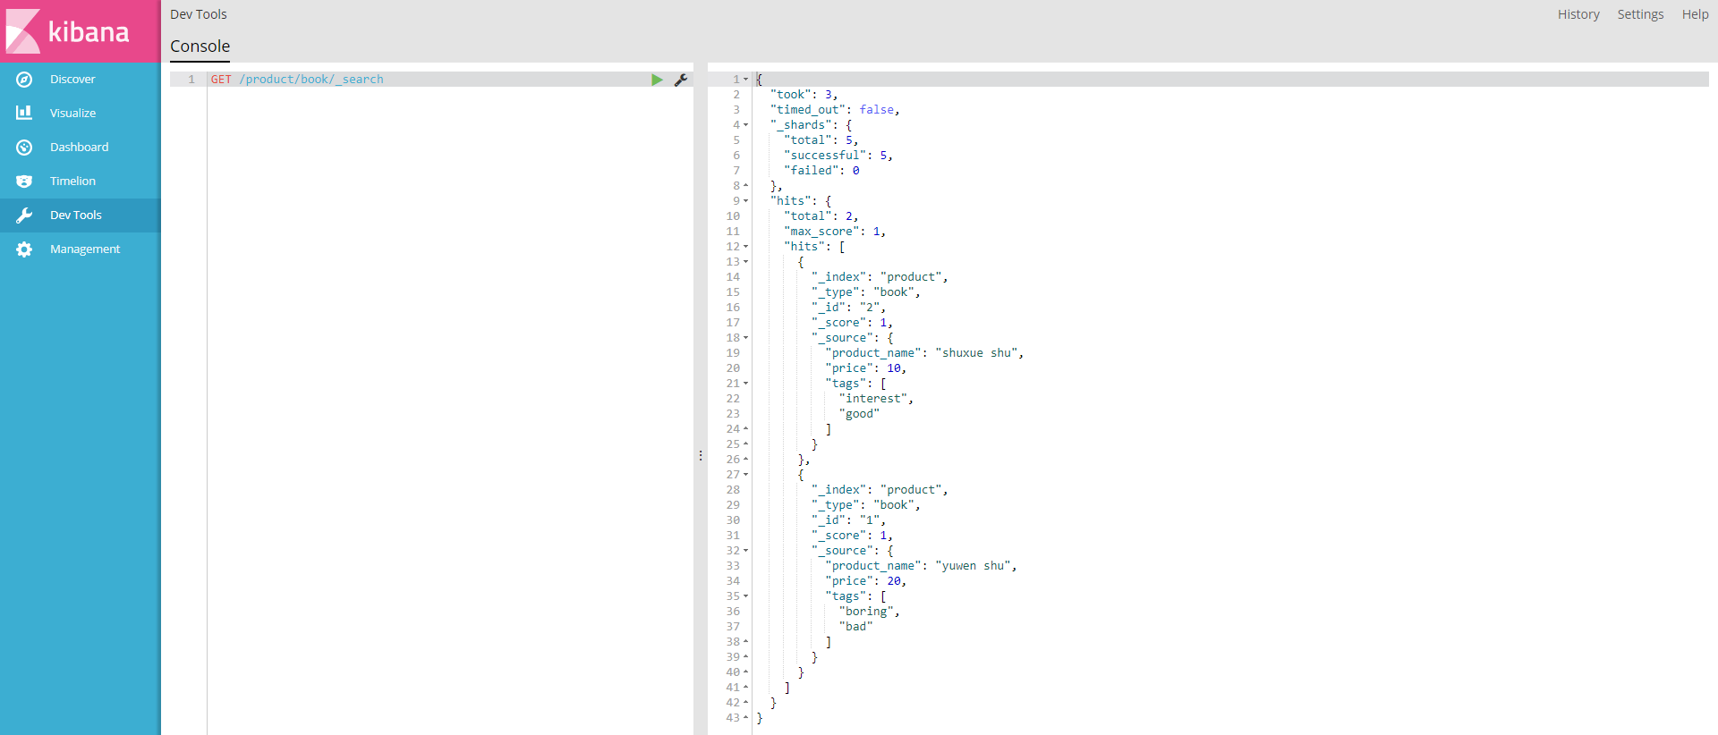
Task: Open Visualize bar chart icon
Action: [24, 113]
